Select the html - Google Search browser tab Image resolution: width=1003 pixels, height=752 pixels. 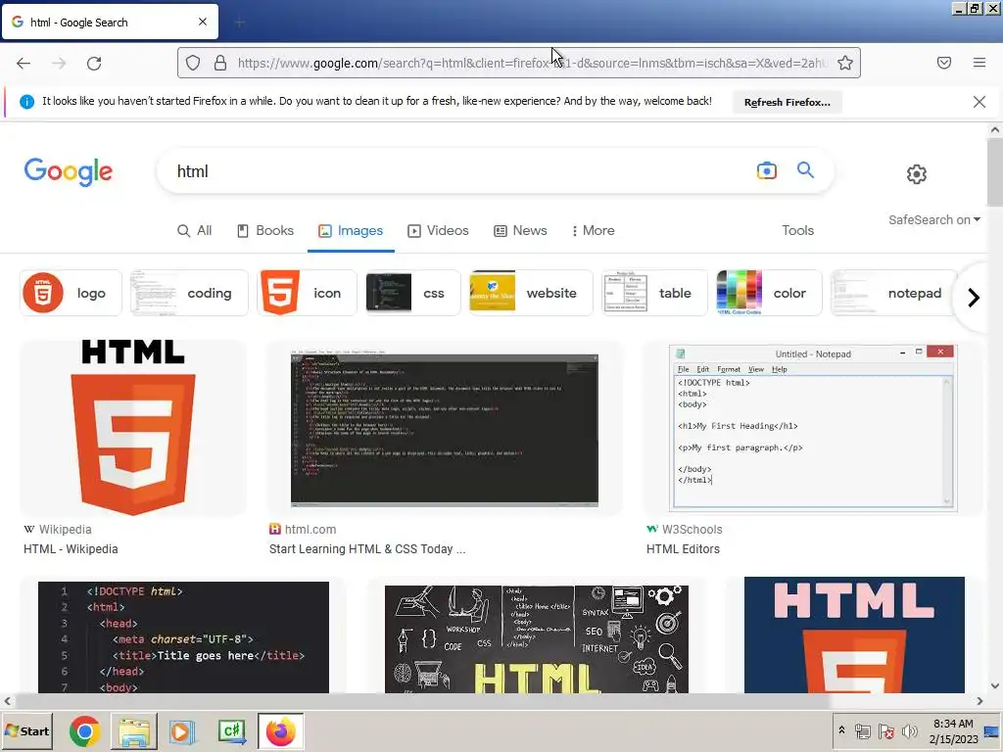point(110,22)
